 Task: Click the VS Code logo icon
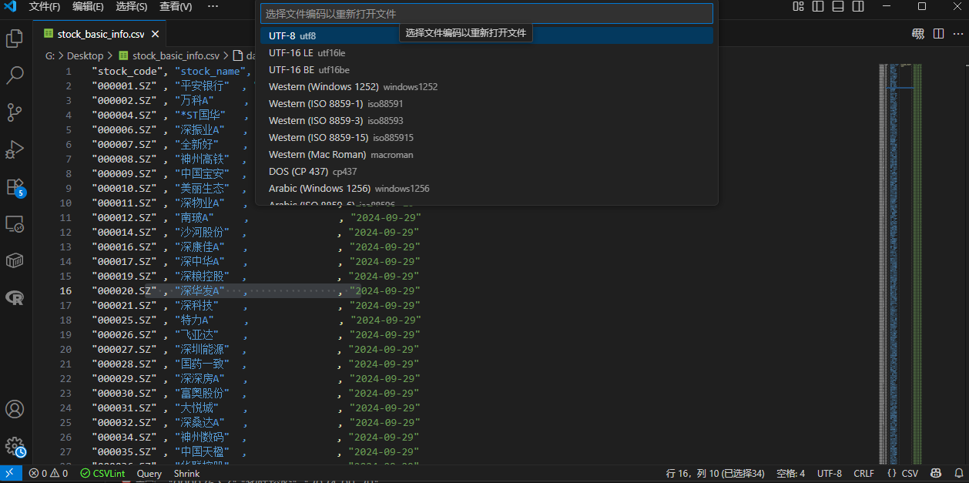pyautogui.click(x=10, y=6)
